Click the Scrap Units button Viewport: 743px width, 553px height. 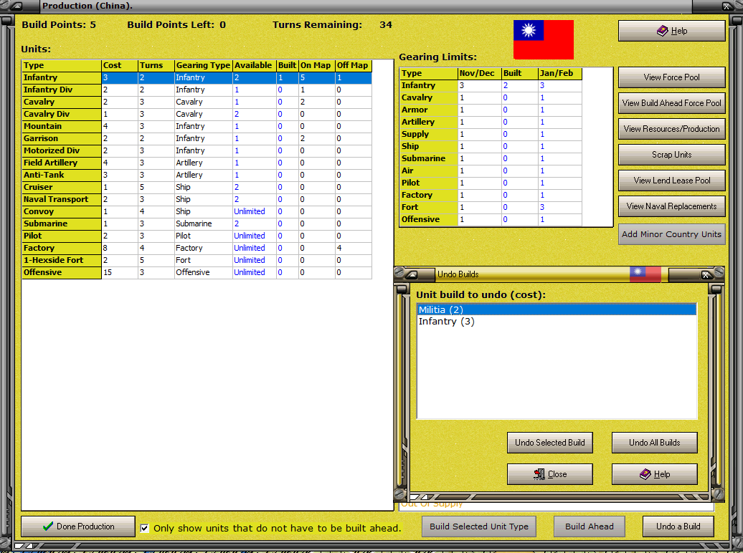point(671,154)
